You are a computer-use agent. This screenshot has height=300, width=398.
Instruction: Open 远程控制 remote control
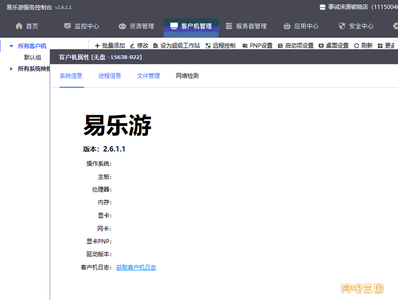(x=220, y=46)
